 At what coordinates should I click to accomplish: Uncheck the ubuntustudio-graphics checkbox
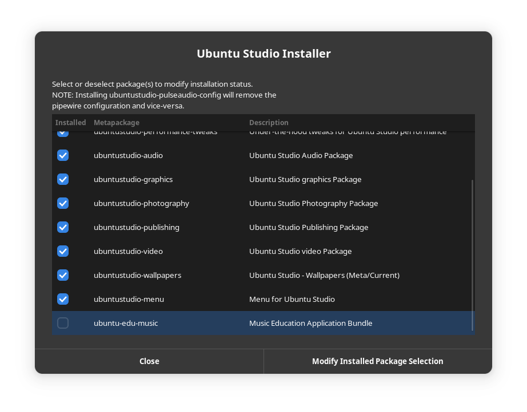click(63, 179)
